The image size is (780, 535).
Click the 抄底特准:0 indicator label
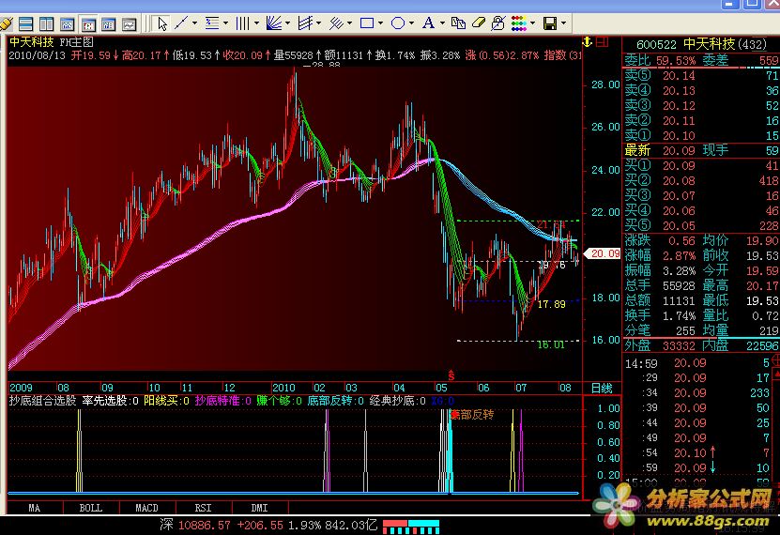[222, 401]
